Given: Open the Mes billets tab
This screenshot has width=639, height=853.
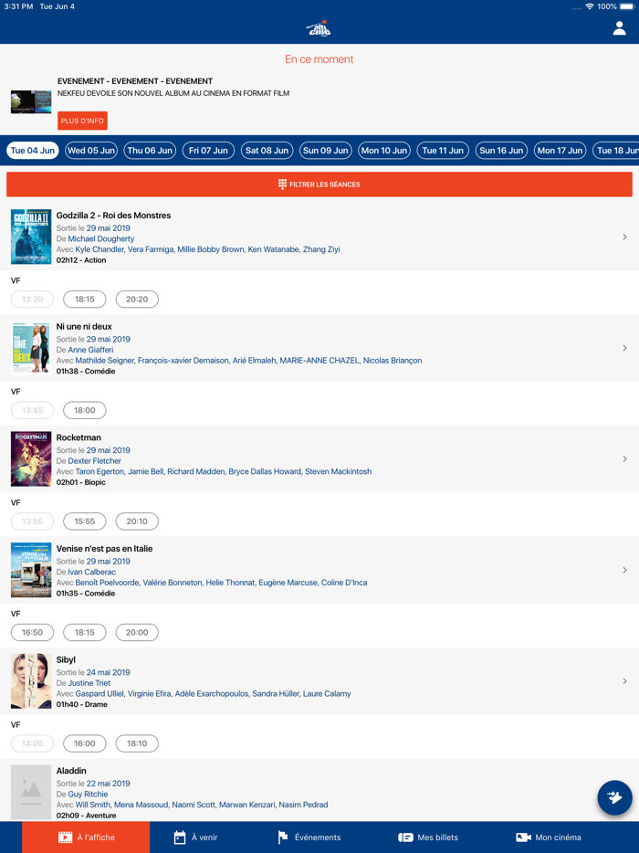Looking at the screenshot, I should (x=428, y=837).
